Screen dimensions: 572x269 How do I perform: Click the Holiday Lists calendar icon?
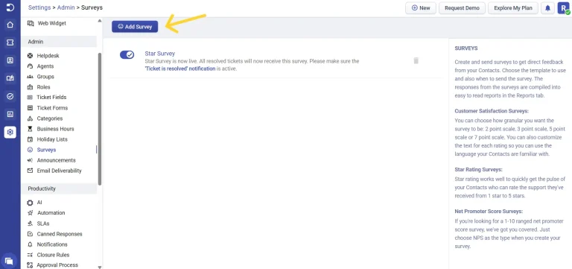point(30,139)
